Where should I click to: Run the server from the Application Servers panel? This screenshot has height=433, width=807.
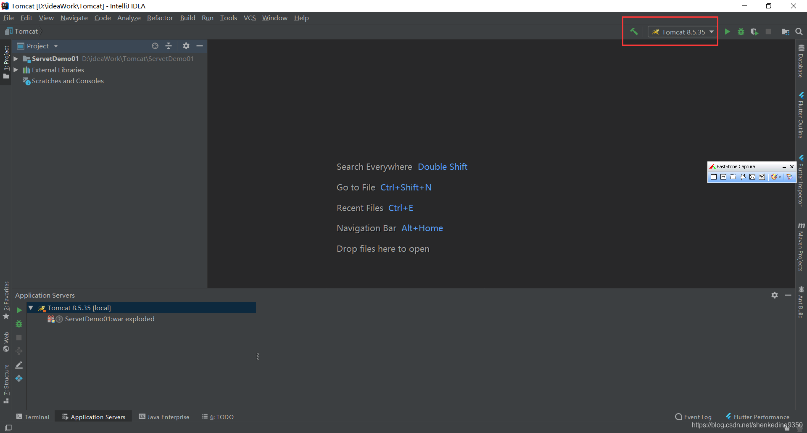(x=19, y=310)
